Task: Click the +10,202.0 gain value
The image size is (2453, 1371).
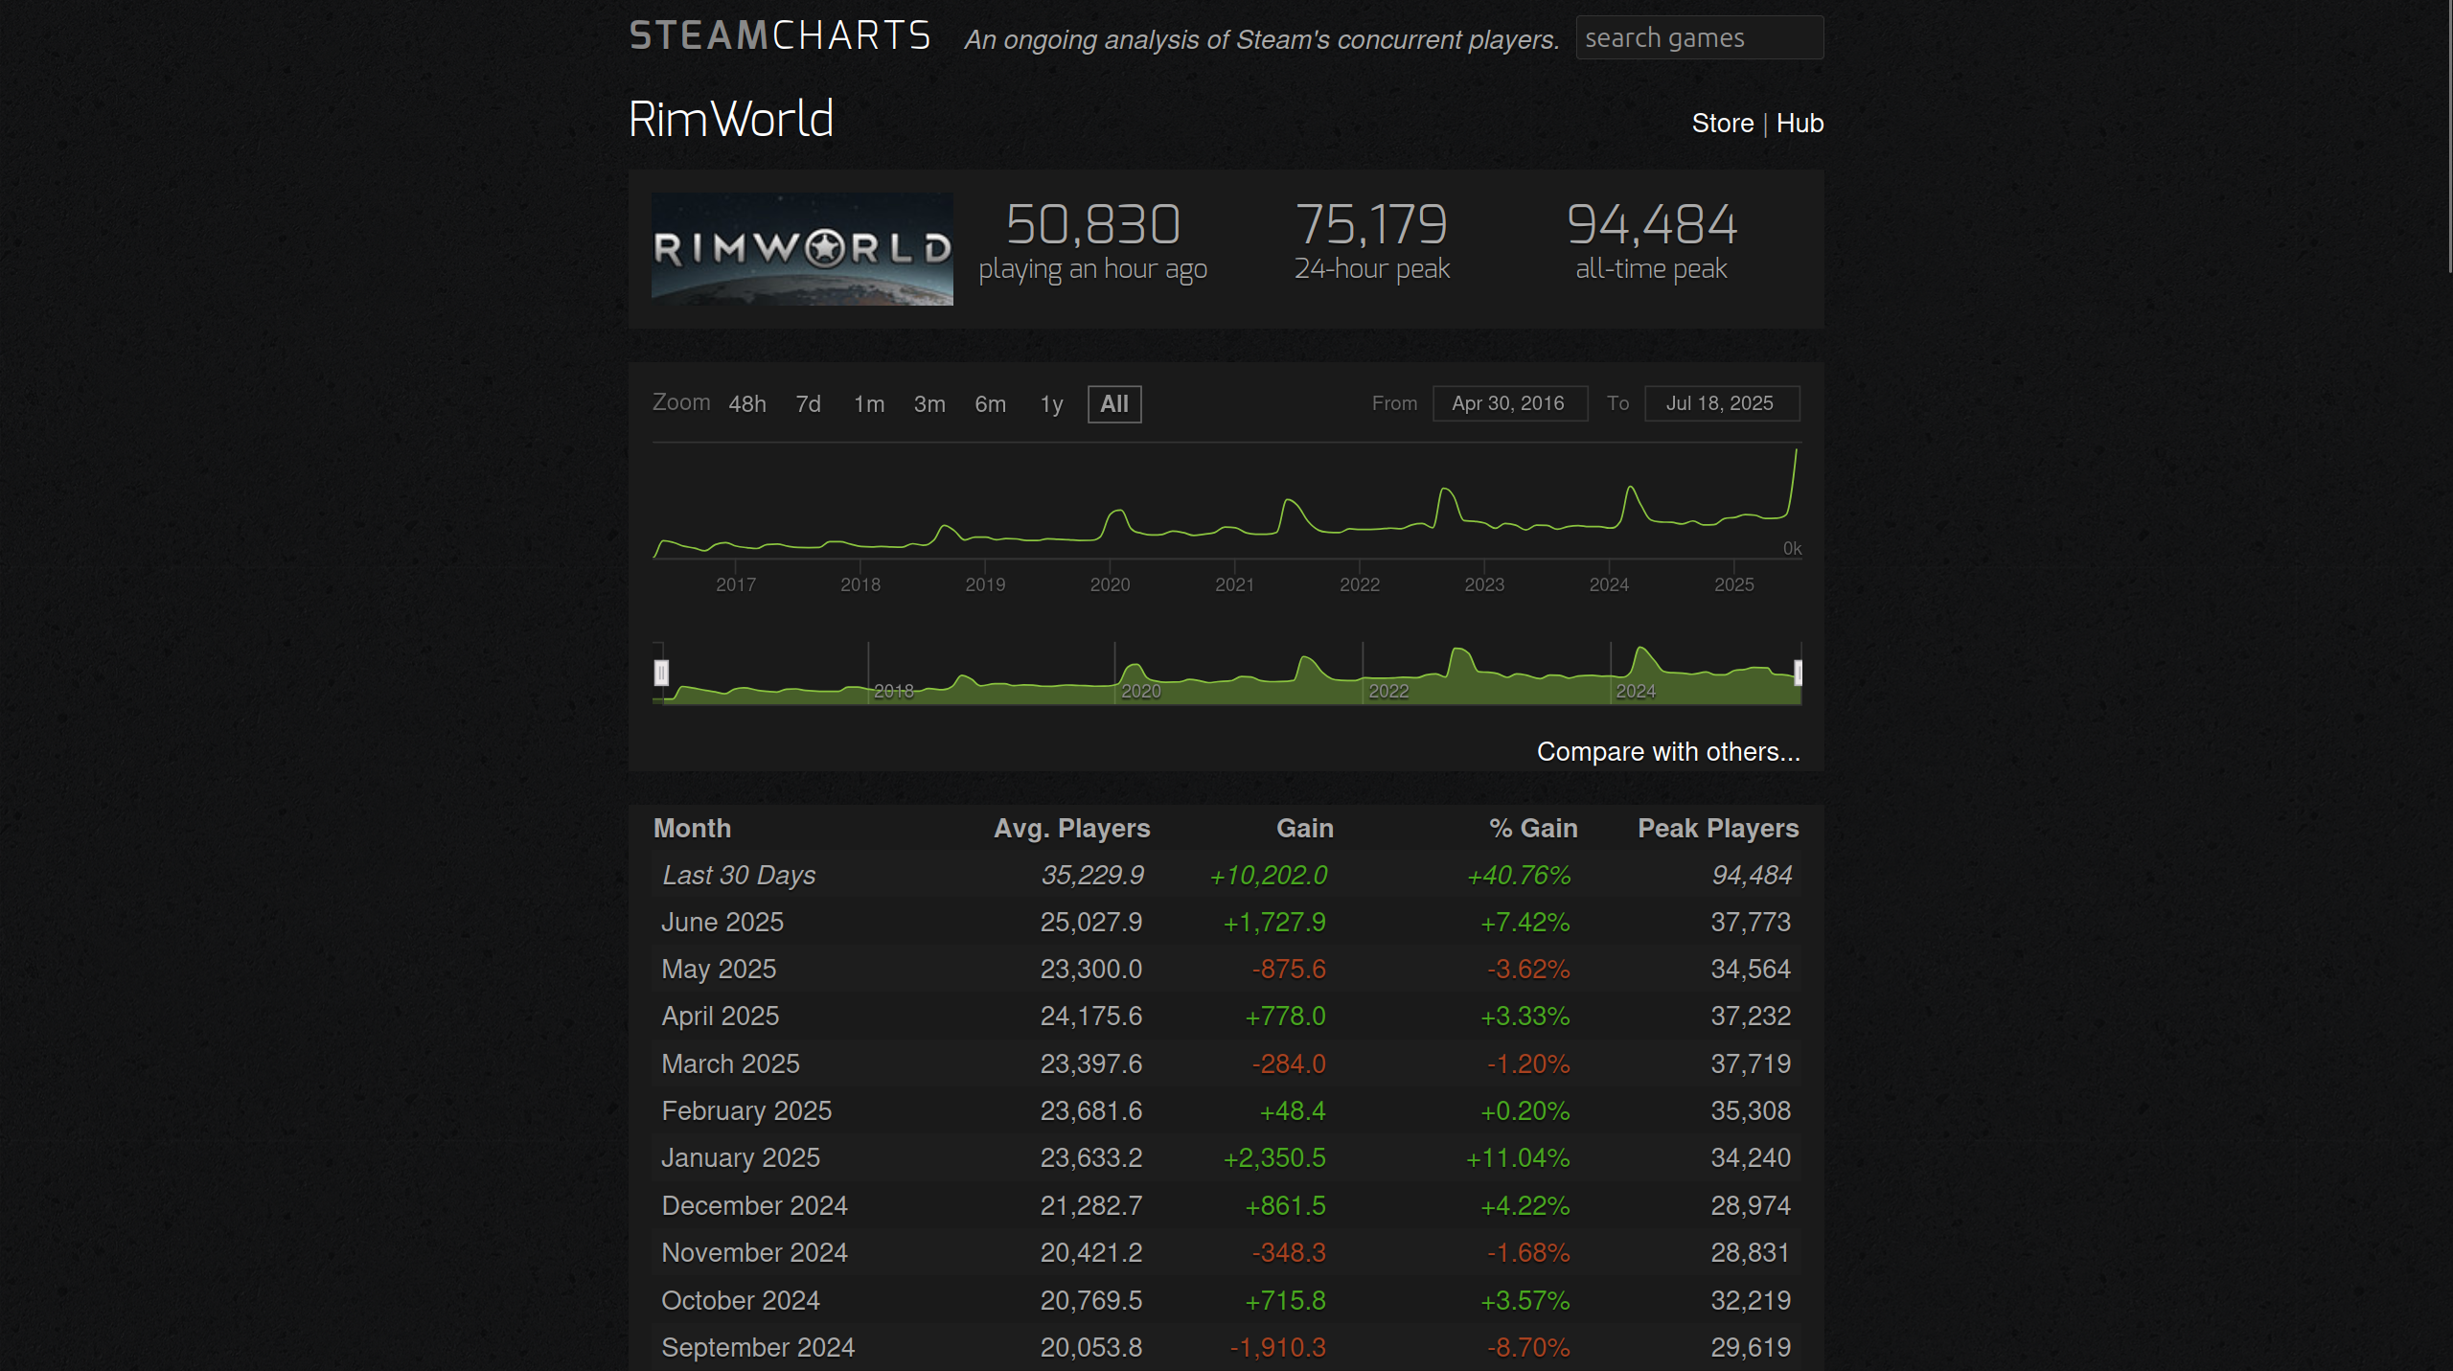Action: (1269, 876)
